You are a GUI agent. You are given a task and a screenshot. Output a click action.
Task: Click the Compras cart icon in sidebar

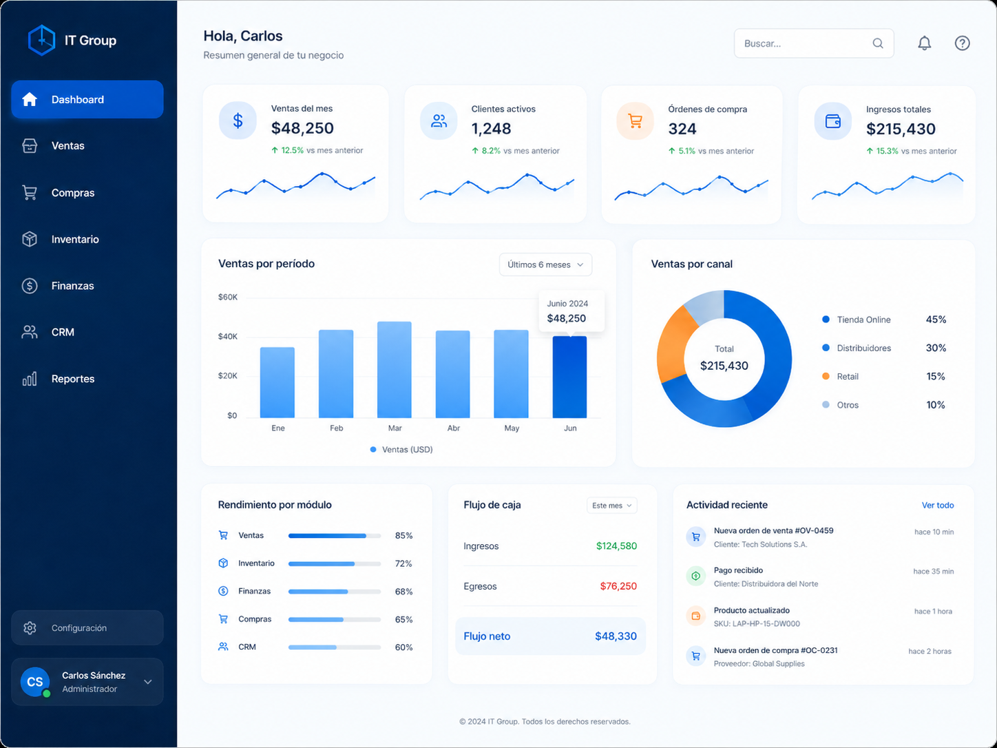click(x=30, y=193)
